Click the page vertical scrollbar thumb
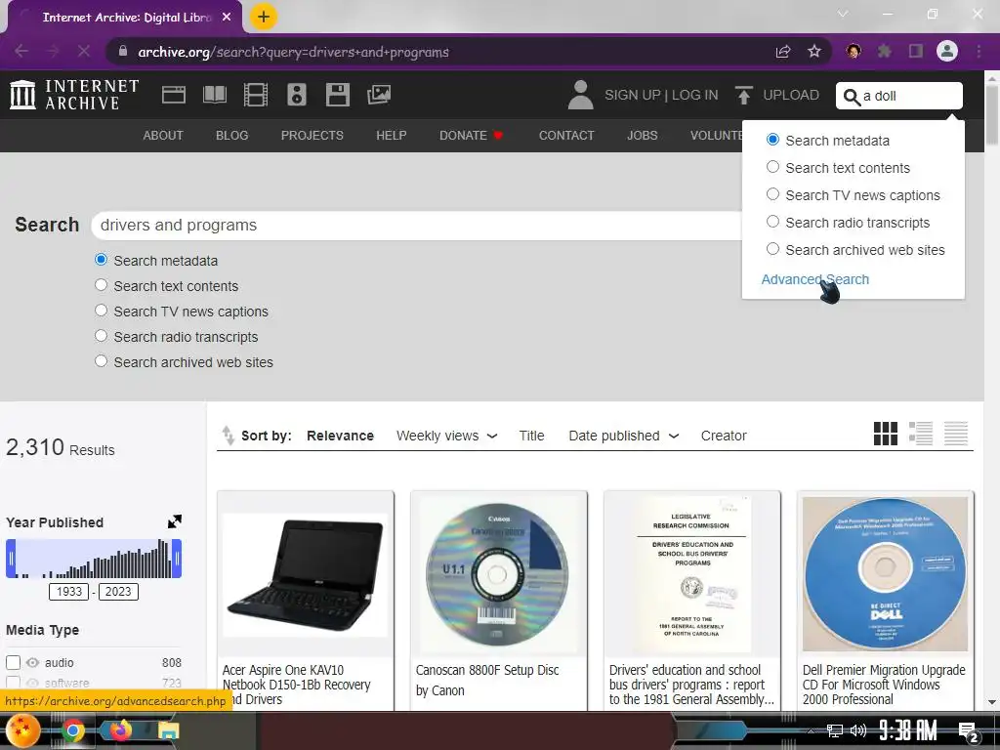1000x750 pixels. [992, 114]
